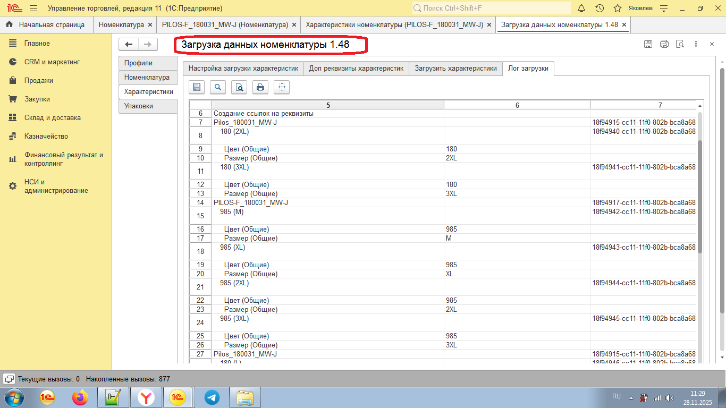Open the Казначейство section

click(x=56, y=137)
